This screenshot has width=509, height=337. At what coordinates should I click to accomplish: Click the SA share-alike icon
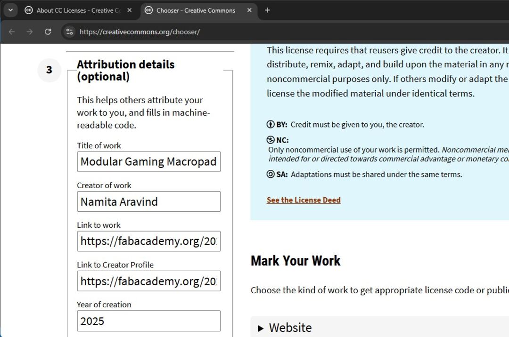[x=271, y=174]
